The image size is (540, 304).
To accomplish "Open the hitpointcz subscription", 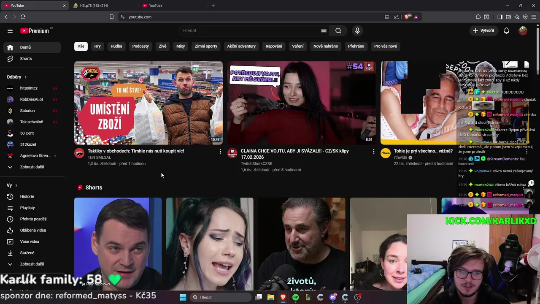I will click(32, 88).
